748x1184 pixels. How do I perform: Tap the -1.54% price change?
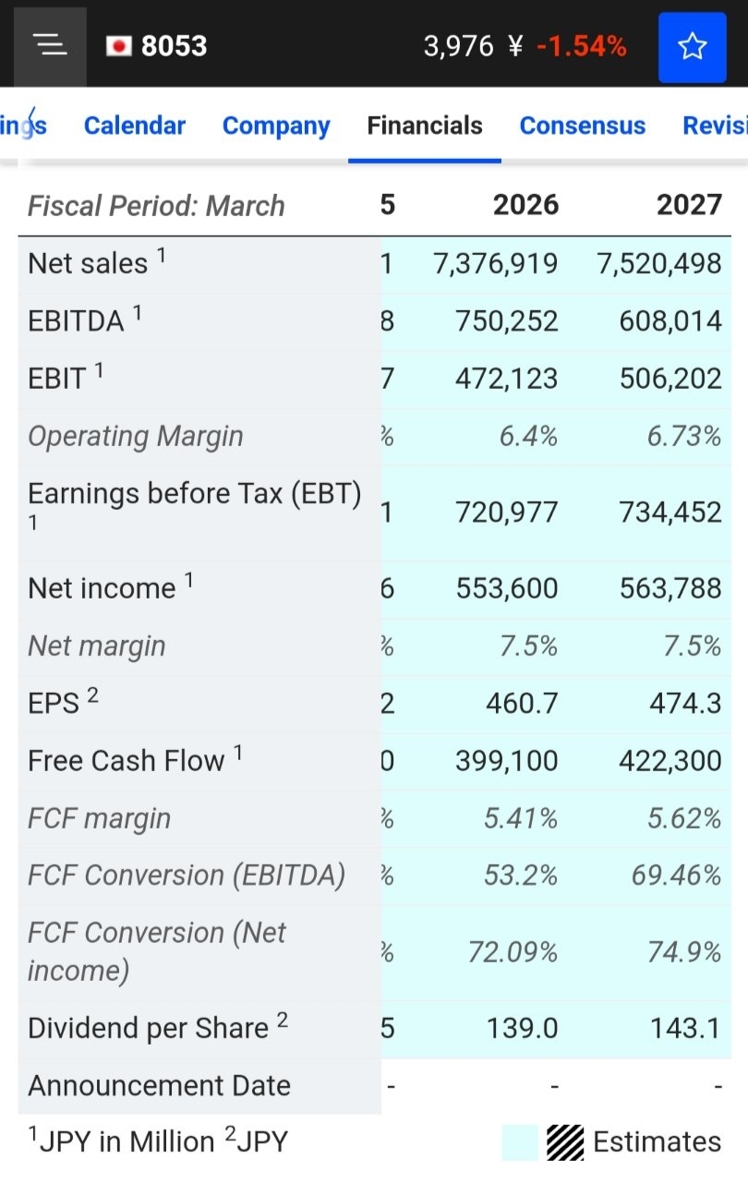pos(582,46)
